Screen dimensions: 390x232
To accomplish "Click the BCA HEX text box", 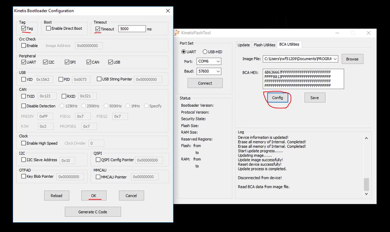I will 303,79.
